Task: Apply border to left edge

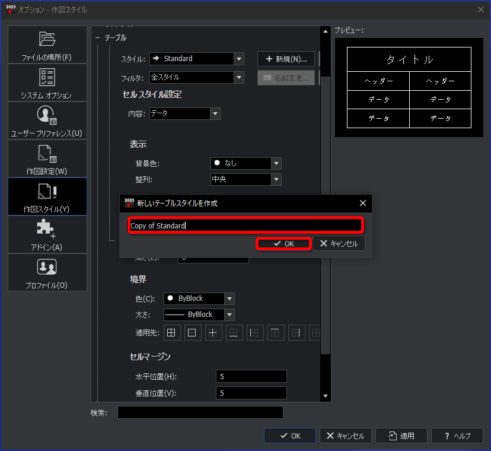Action: pyautogui.click(x=254, y=332)
